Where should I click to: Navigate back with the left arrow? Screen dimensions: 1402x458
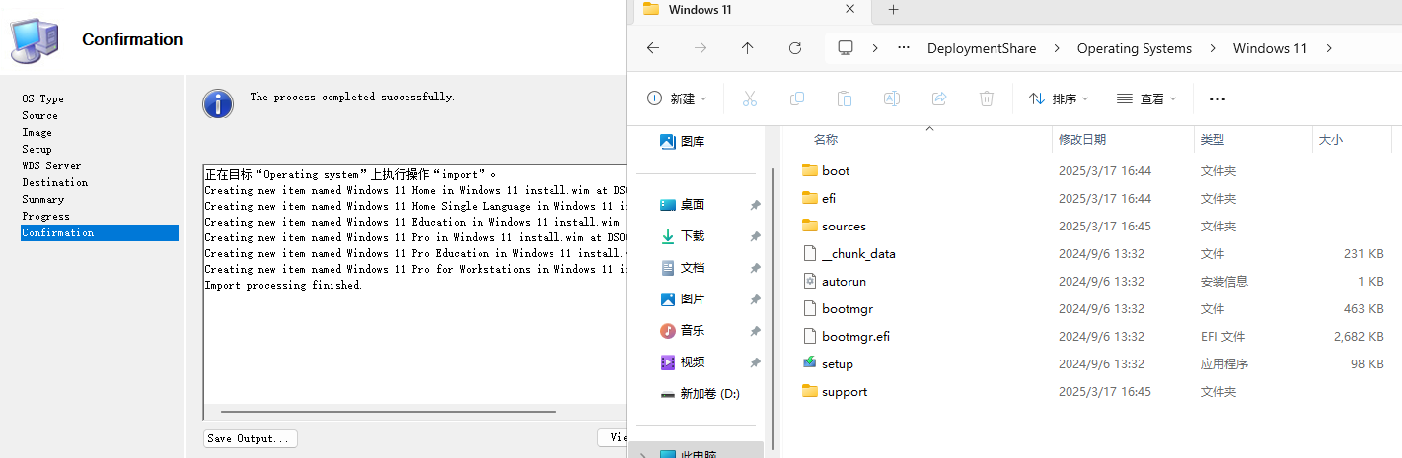coord(652,48)
